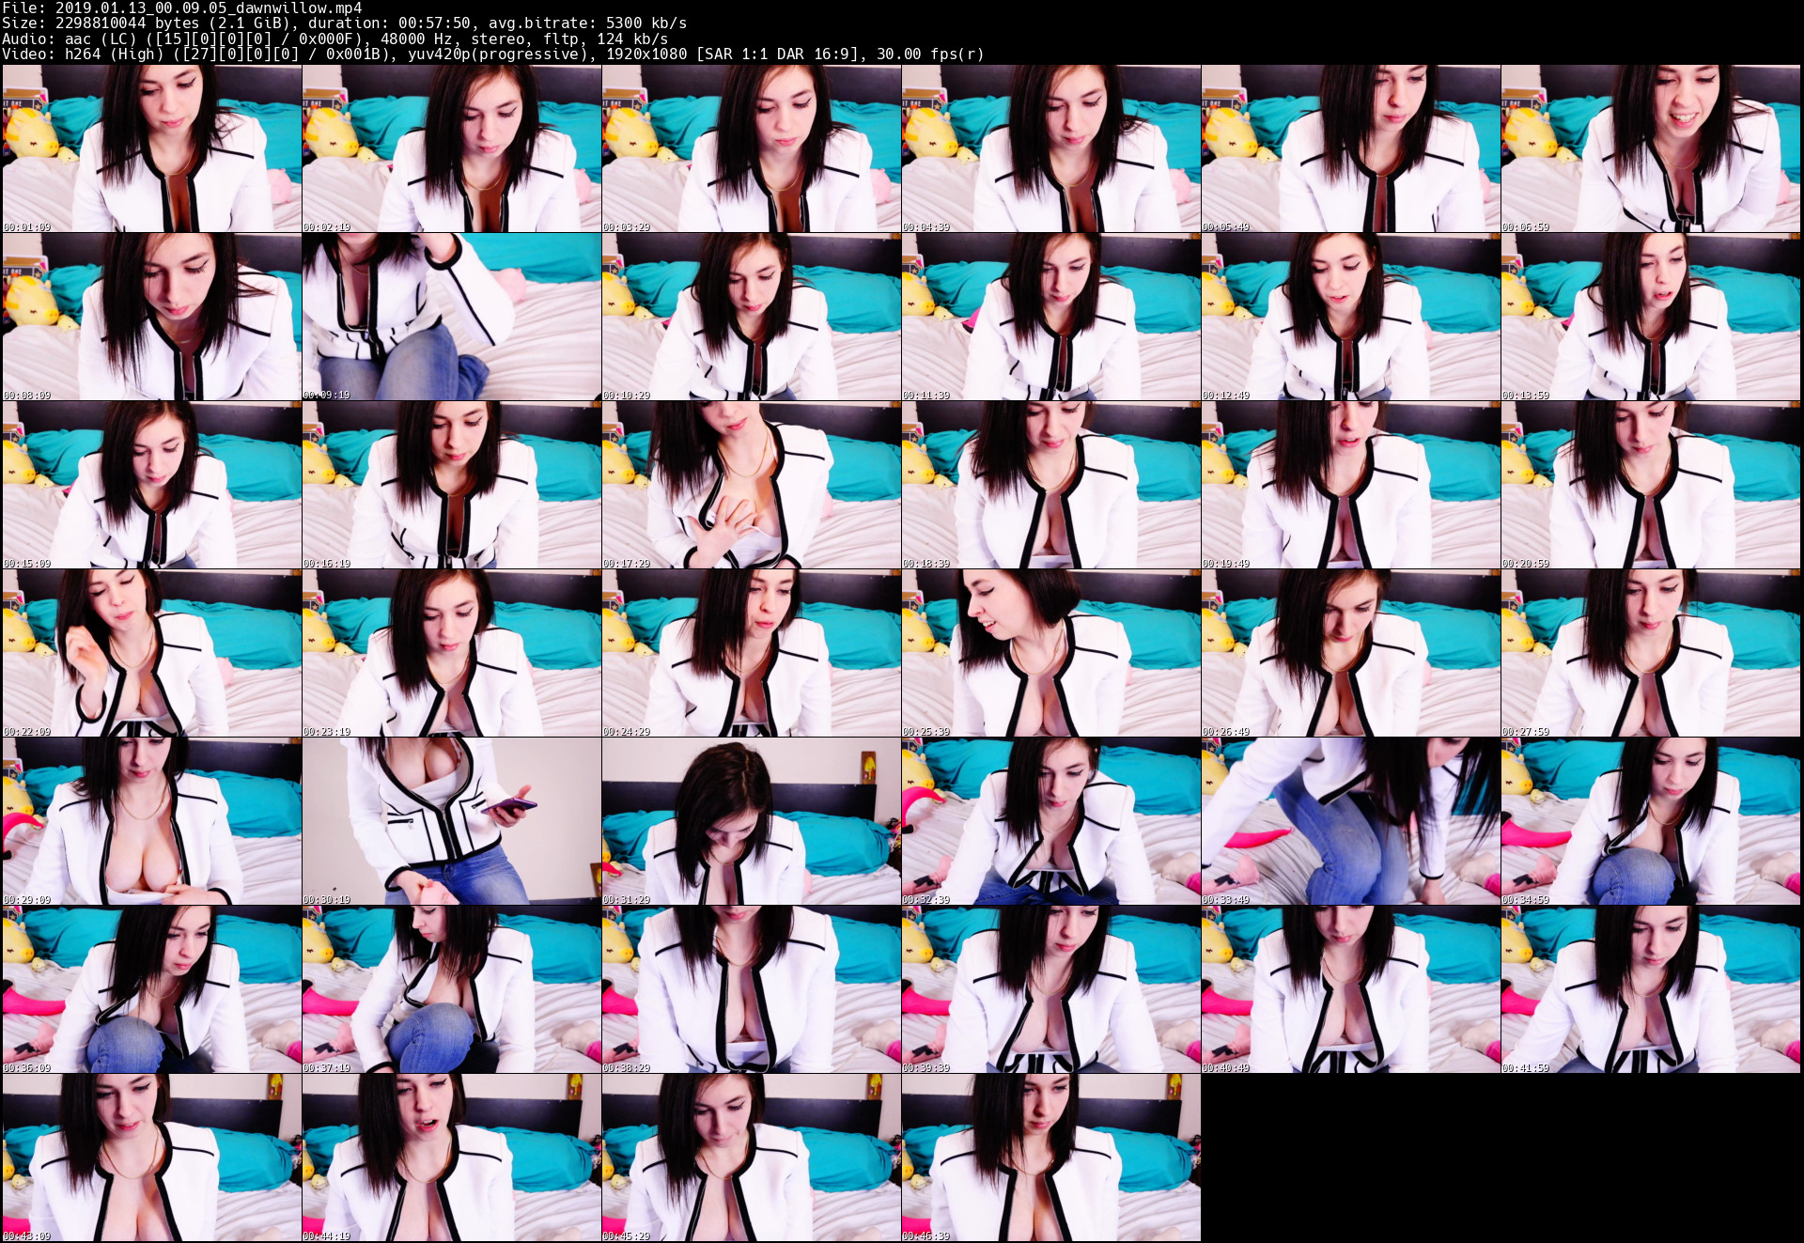Open the thumbnail at 00:36:09
Screen dimensions: 1804x1243
[151, 989]
